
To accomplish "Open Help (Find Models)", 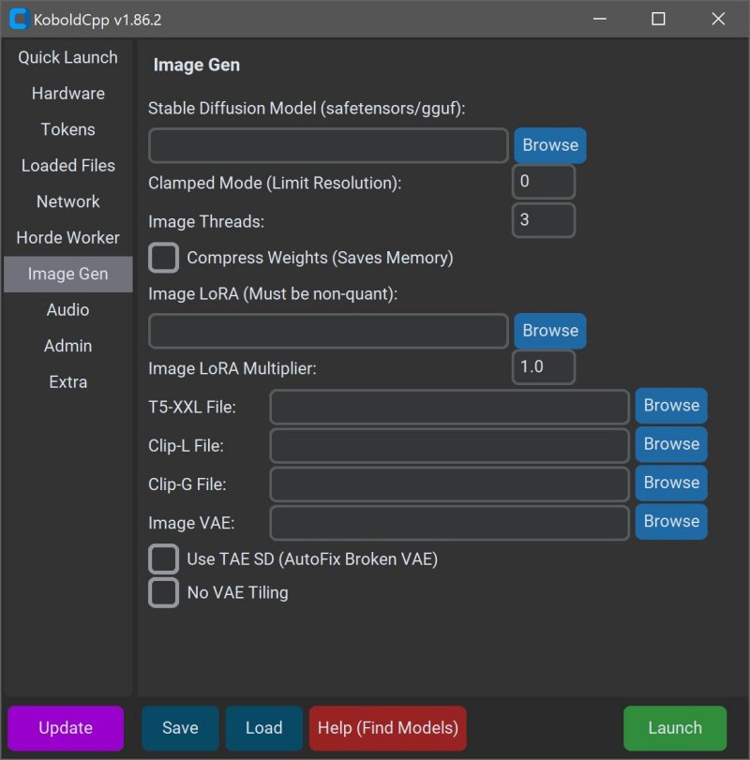I will coord(388,728).
